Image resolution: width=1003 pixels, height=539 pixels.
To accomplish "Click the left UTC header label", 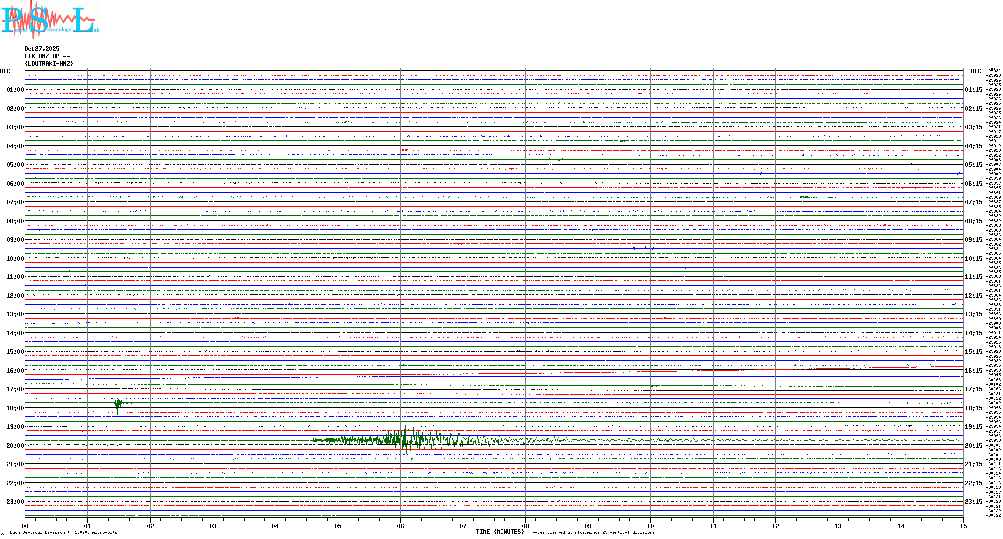I will (5, 71).
